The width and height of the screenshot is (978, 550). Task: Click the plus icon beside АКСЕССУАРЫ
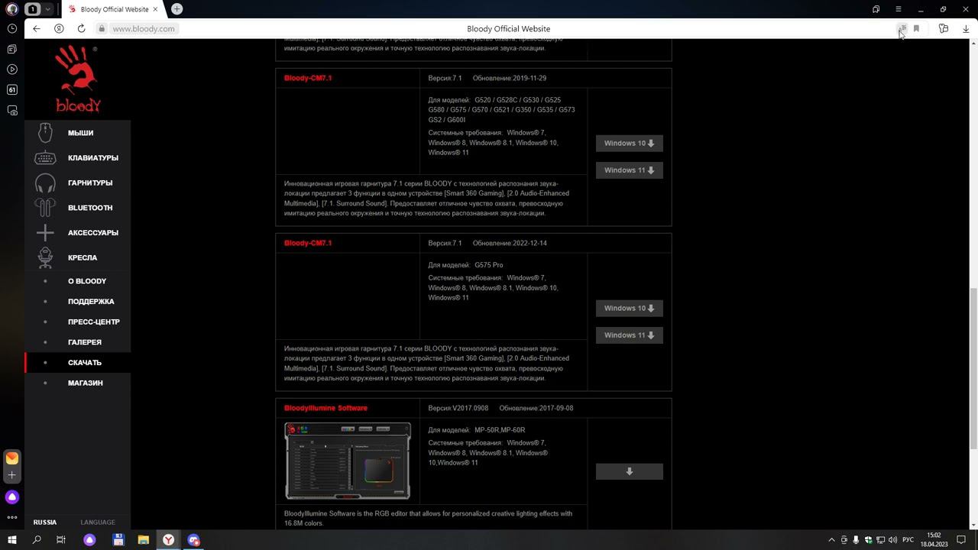[x=45, y=233]
